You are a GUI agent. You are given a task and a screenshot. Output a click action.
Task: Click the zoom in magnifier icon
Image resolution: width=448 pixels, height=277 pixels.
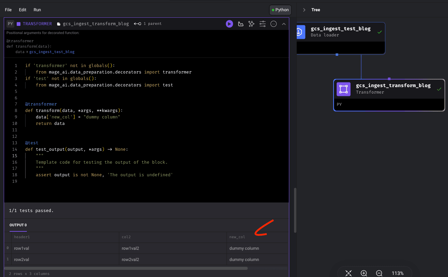click(364, 273)
